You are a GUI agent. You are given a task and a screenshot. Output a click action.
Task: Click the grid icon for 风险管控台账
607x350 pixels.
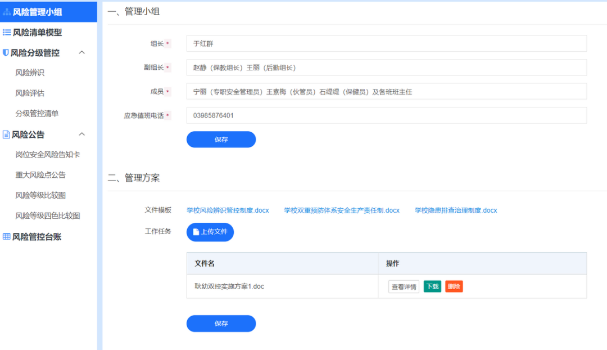7,236
